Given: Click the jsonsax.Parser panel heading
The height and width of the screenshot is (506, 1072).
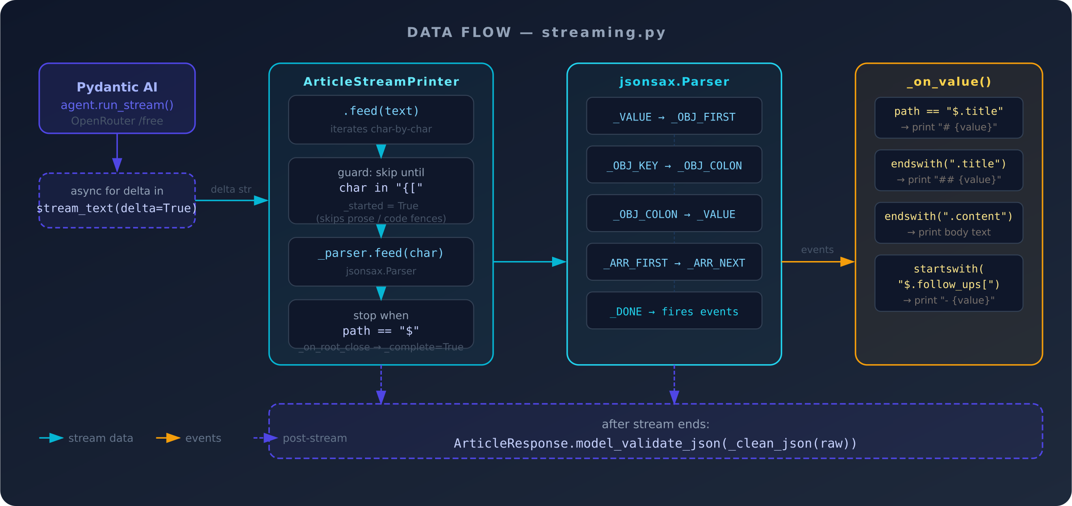Looking at the screenshot, I should 674,82.
